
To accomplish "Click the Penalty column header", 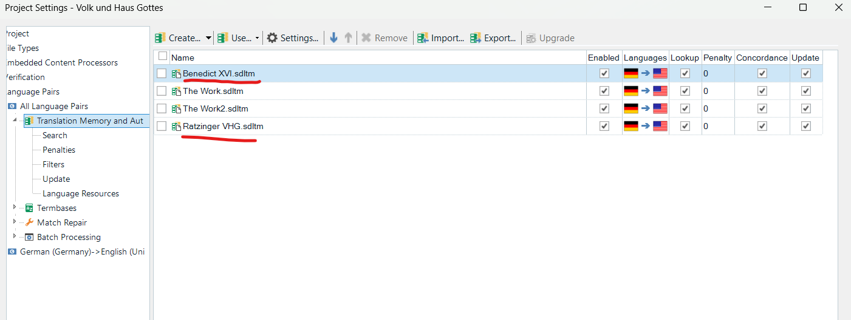I will (717, 58).
